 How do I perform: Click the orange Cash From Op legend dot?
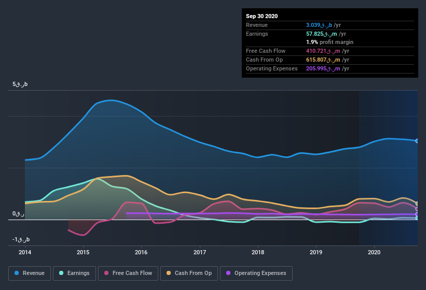(x=169, y=273)
